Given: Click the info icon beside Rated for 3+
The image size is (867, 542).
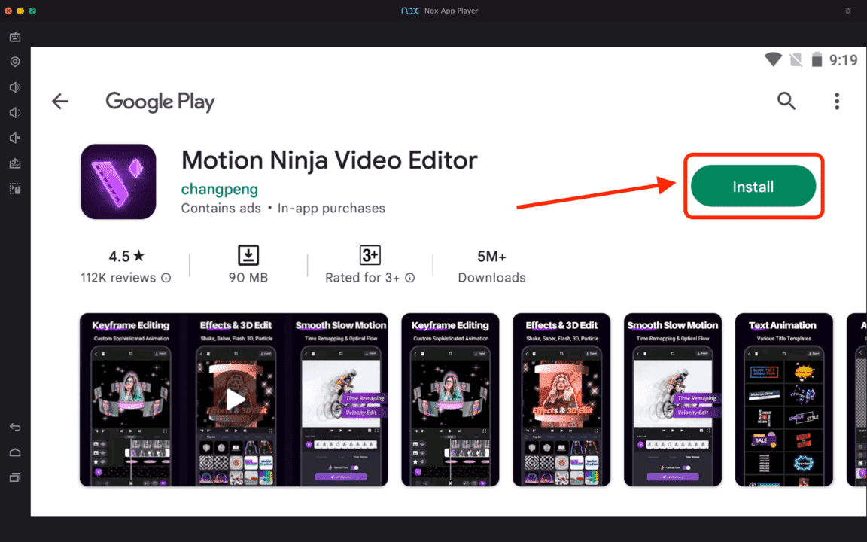Looking at the screenshot, I should pyautogui.click(x=409, y=278).
